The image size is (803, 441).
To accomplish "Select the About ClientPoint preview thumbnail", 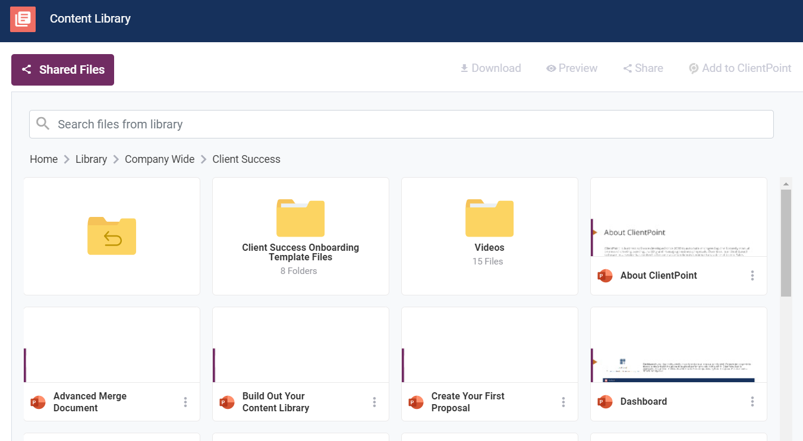I will [x=678, y=218].
